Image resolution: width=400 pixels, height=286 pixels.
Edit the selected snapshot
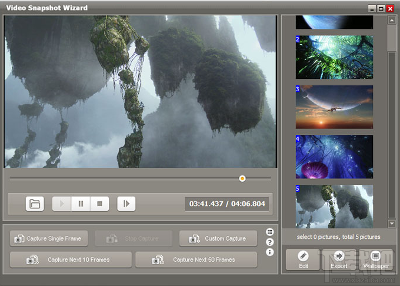(x=303, y=260)
